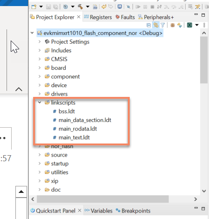209x219 pixels.
Task: Expand the xip folder
Action: point(40,181)
